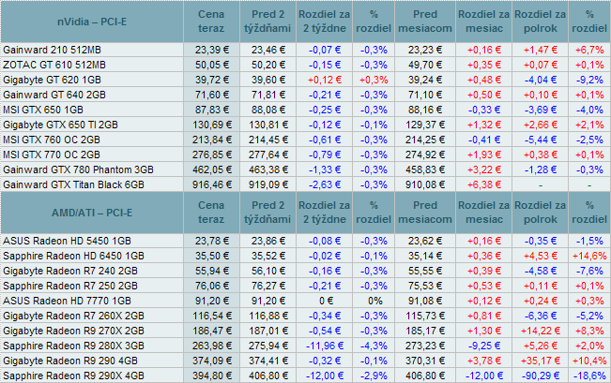Click the current price 23,39 €
This screenshot has height=383, width=611.
coord(212,51)
